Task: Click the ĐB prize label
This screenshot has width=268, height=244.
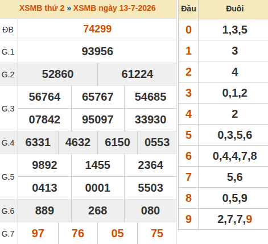Action: pyautogui.click(x=8, y=30)
